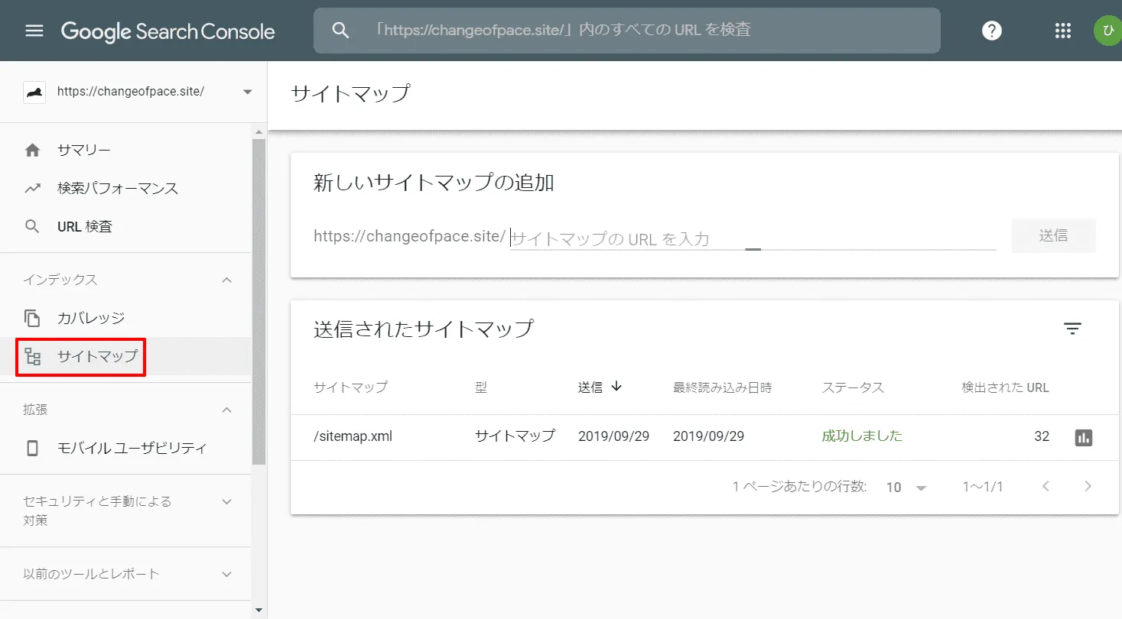Open the /sitemap.xml entry
This screenshot has width=1122, height=619.
353,436
